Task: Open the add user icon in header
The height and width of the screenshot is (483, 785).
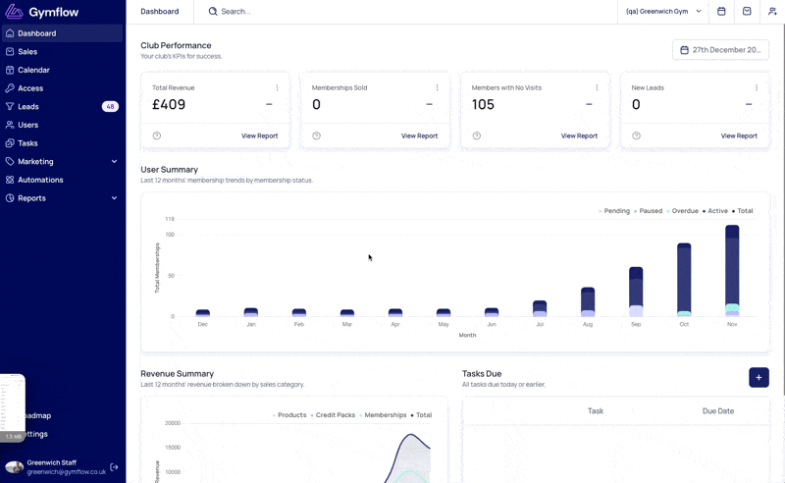Action: (772, 11)
